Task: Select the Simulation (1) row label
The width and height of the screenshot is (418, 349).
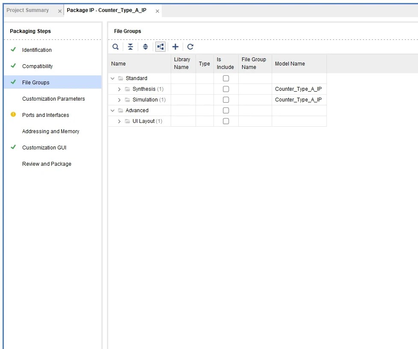Action: pos(149,99)
